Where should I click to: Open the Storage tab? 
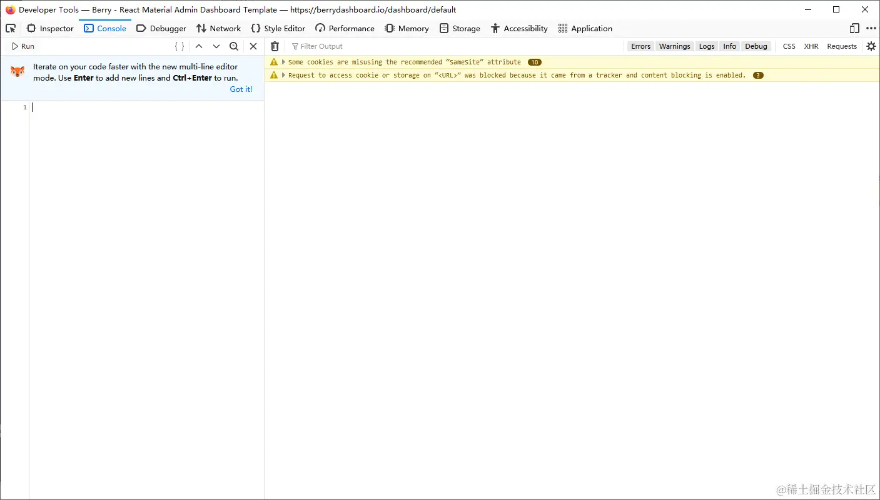pyautogui.click(x=460, y=28)
